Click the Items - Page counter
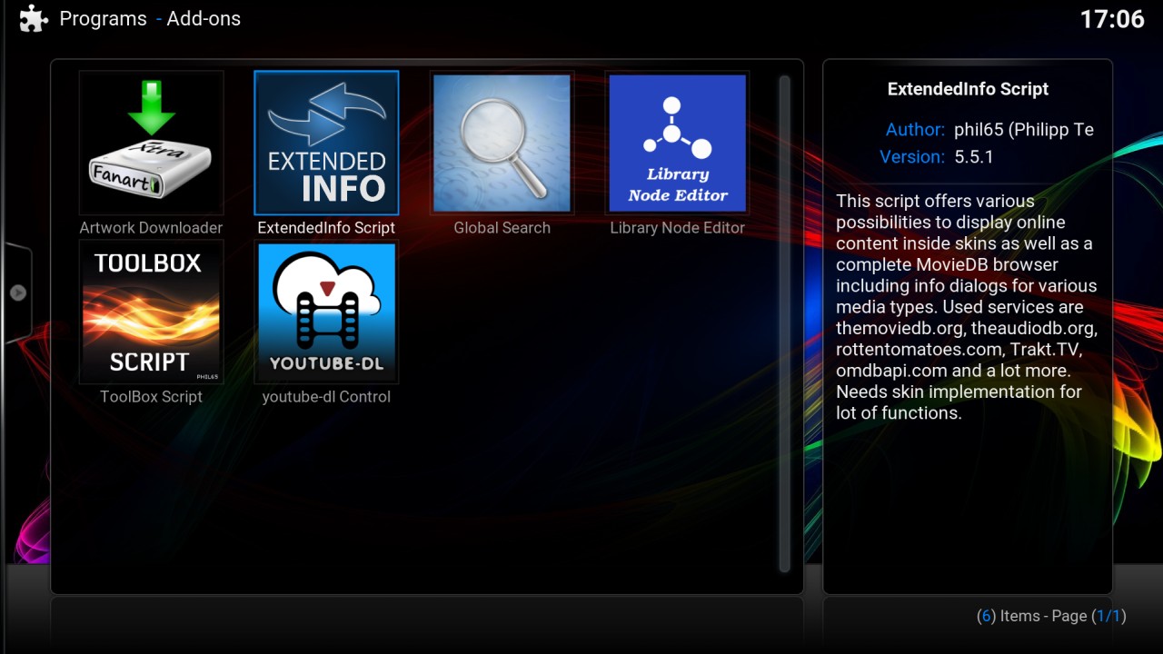 point(1050,616)
